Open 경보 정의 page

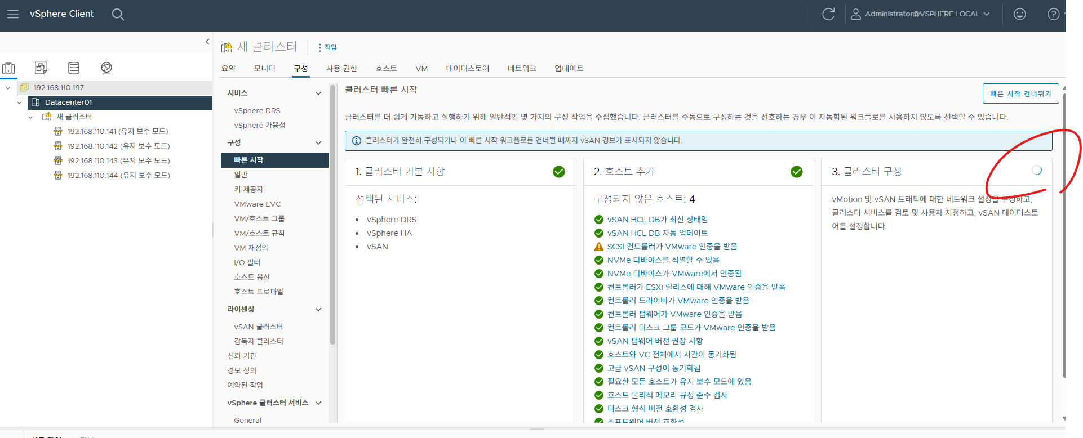242,371
